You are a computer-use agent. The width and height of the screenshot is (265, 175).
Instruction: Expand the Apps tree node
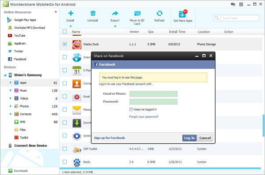tap(11, 82)
